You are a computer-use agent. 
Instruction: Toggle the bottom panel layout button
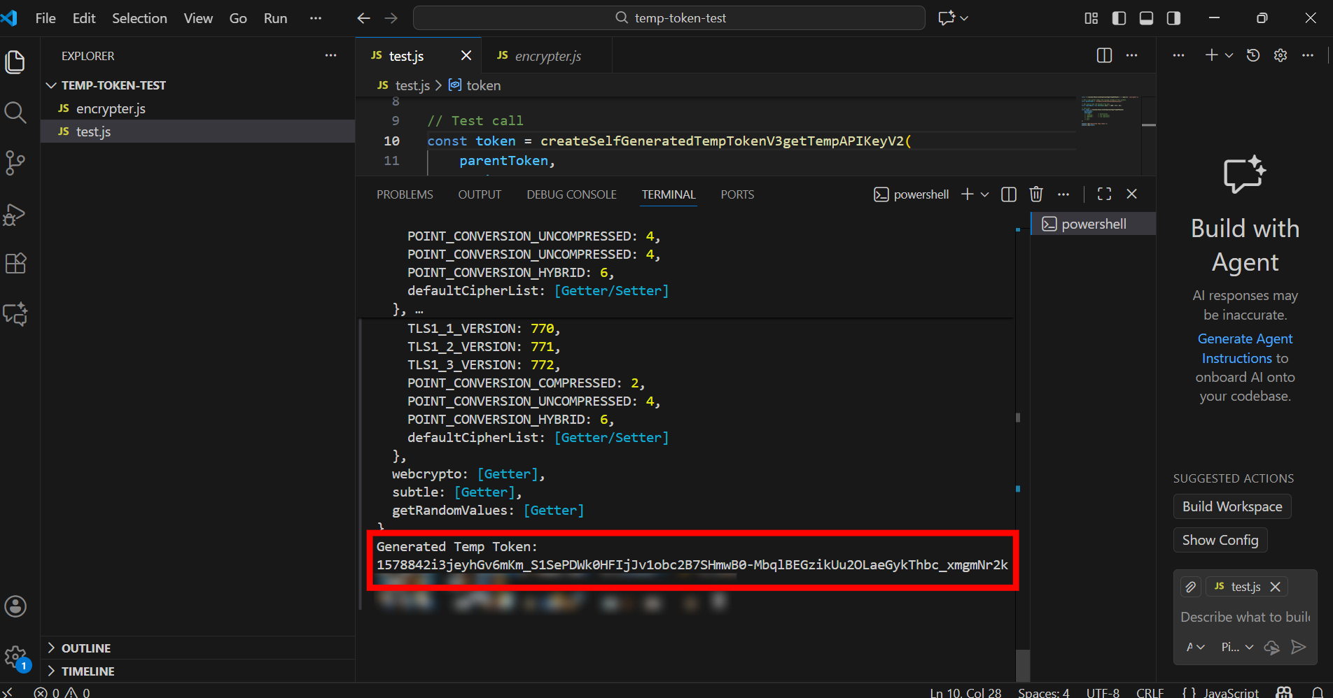coord(1146,18)
